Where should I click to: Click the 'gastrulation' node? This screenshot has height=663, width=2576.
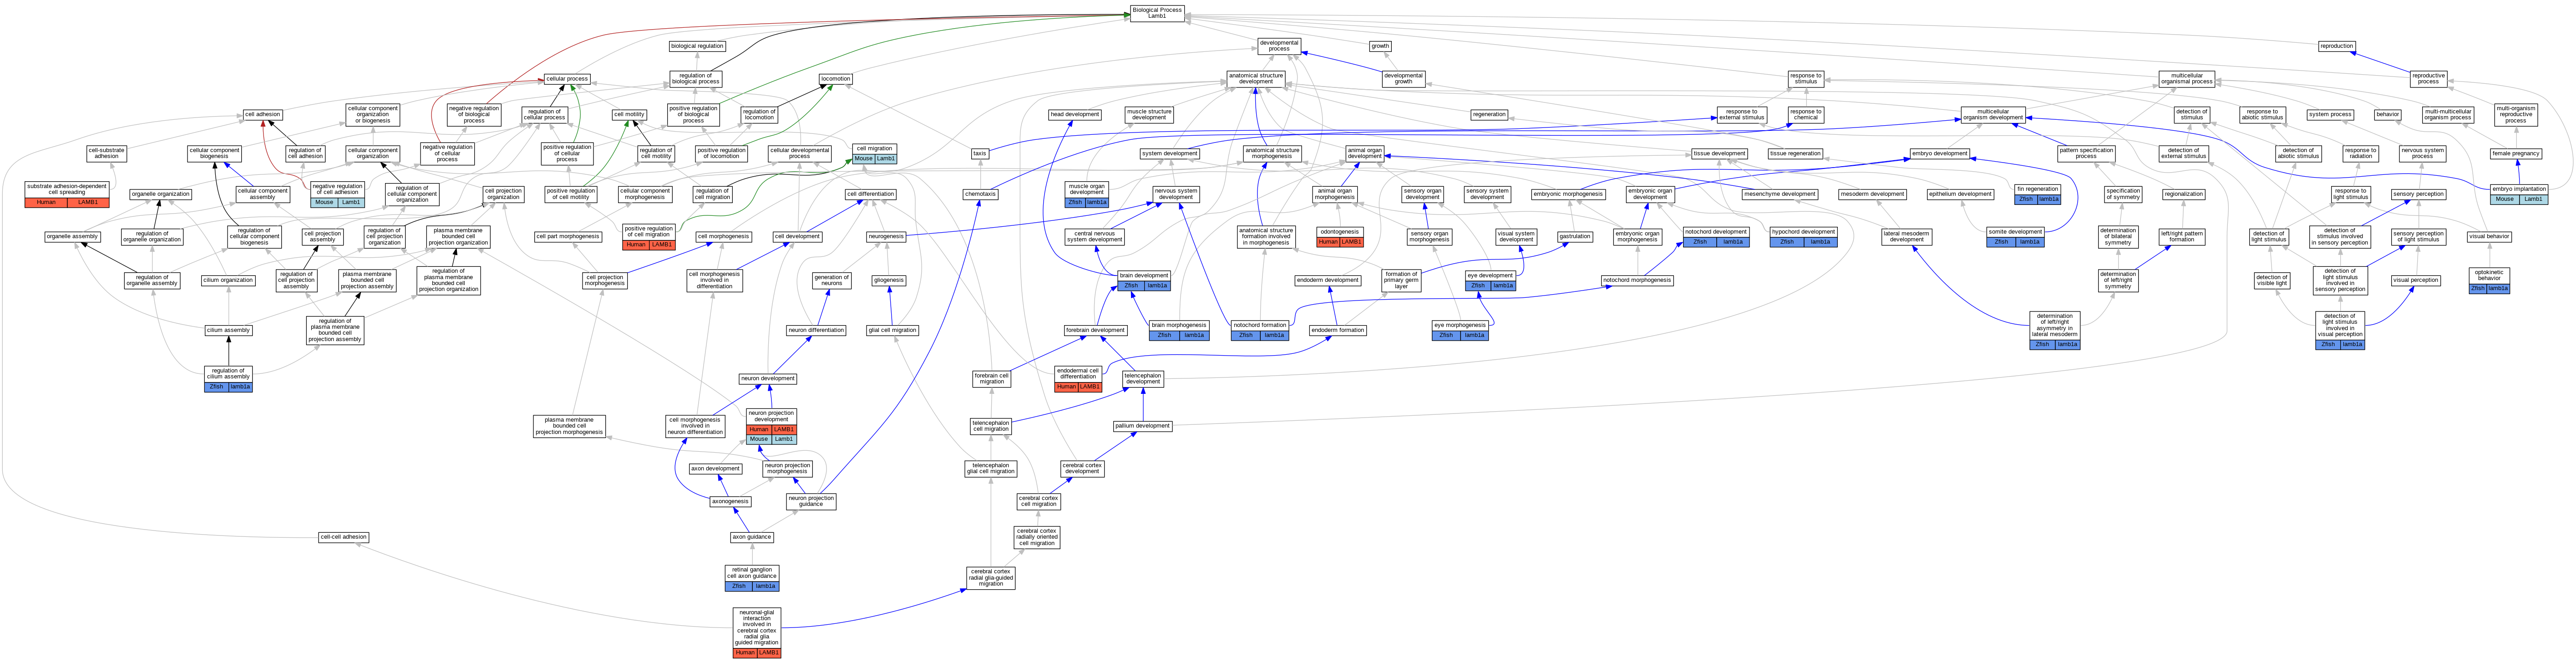[1575, 237]
